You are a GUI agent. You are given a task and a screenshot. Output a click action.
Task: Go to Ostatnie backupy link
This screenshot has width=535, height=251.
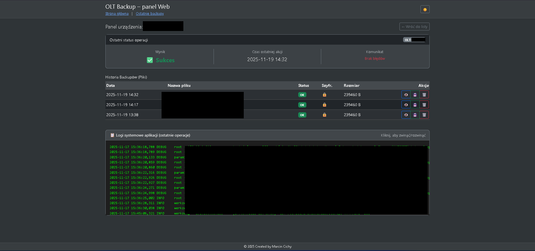pos(150,14)
